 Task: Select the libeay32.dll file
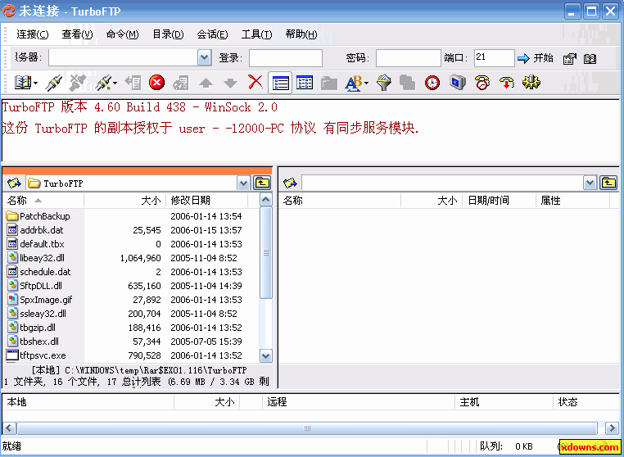click(35, 258)
